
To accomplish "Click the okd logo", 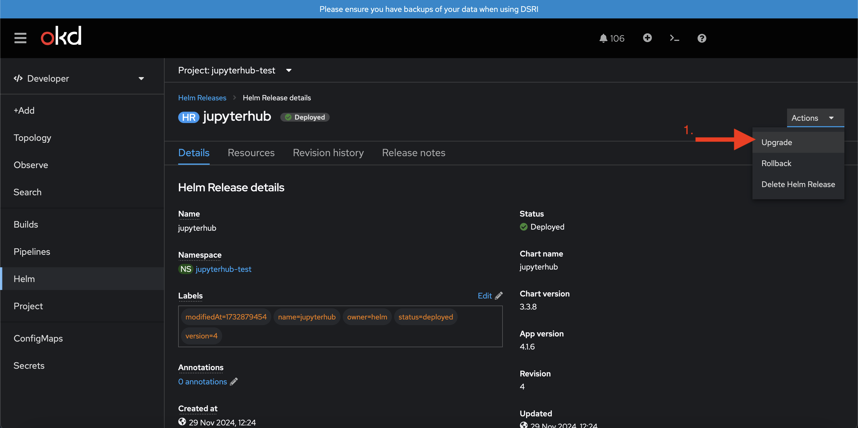I will [61, 36].
